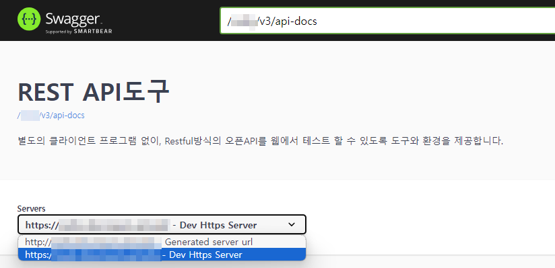Select the Generated server url option
This screenshot has height=268, width=555.
click(x=162, y=242)
